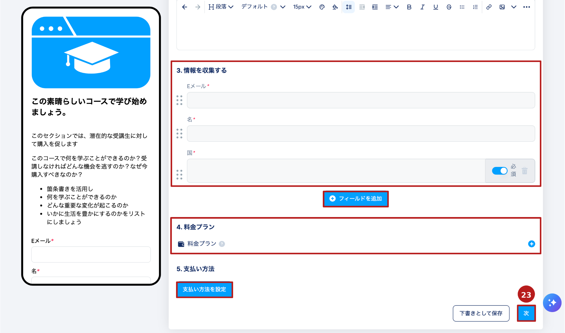
Task: Click the Eメール input field in form editor
Action: 361,100
